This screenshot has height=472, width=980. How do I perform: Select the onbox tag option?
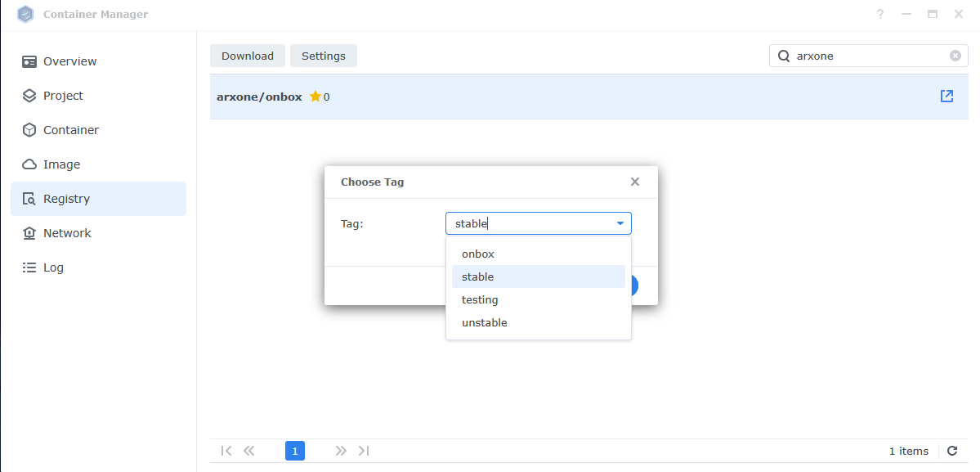[478, 254]
